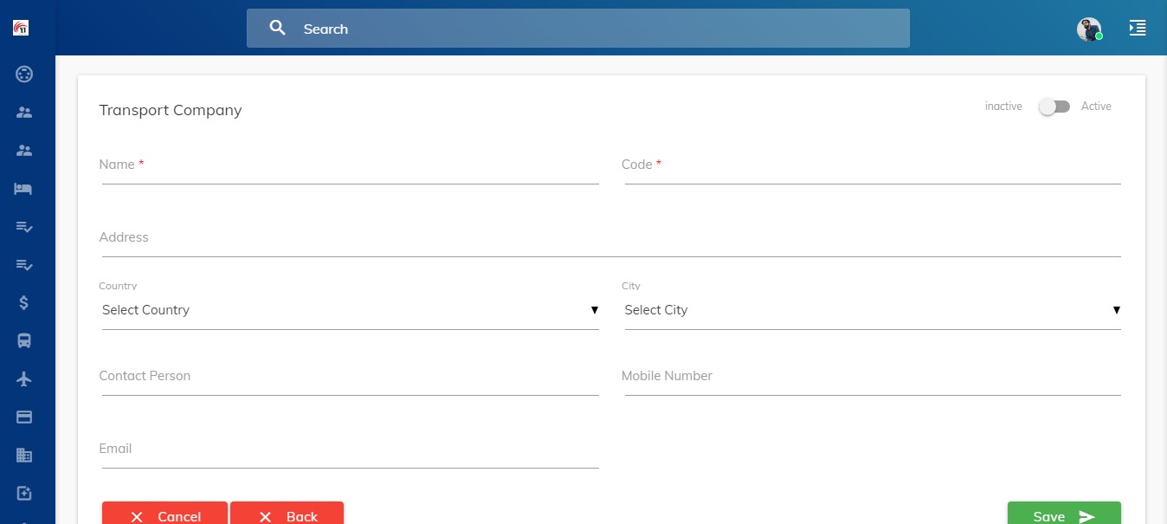Expand the Select City dropdown

[x=872, y=310]
